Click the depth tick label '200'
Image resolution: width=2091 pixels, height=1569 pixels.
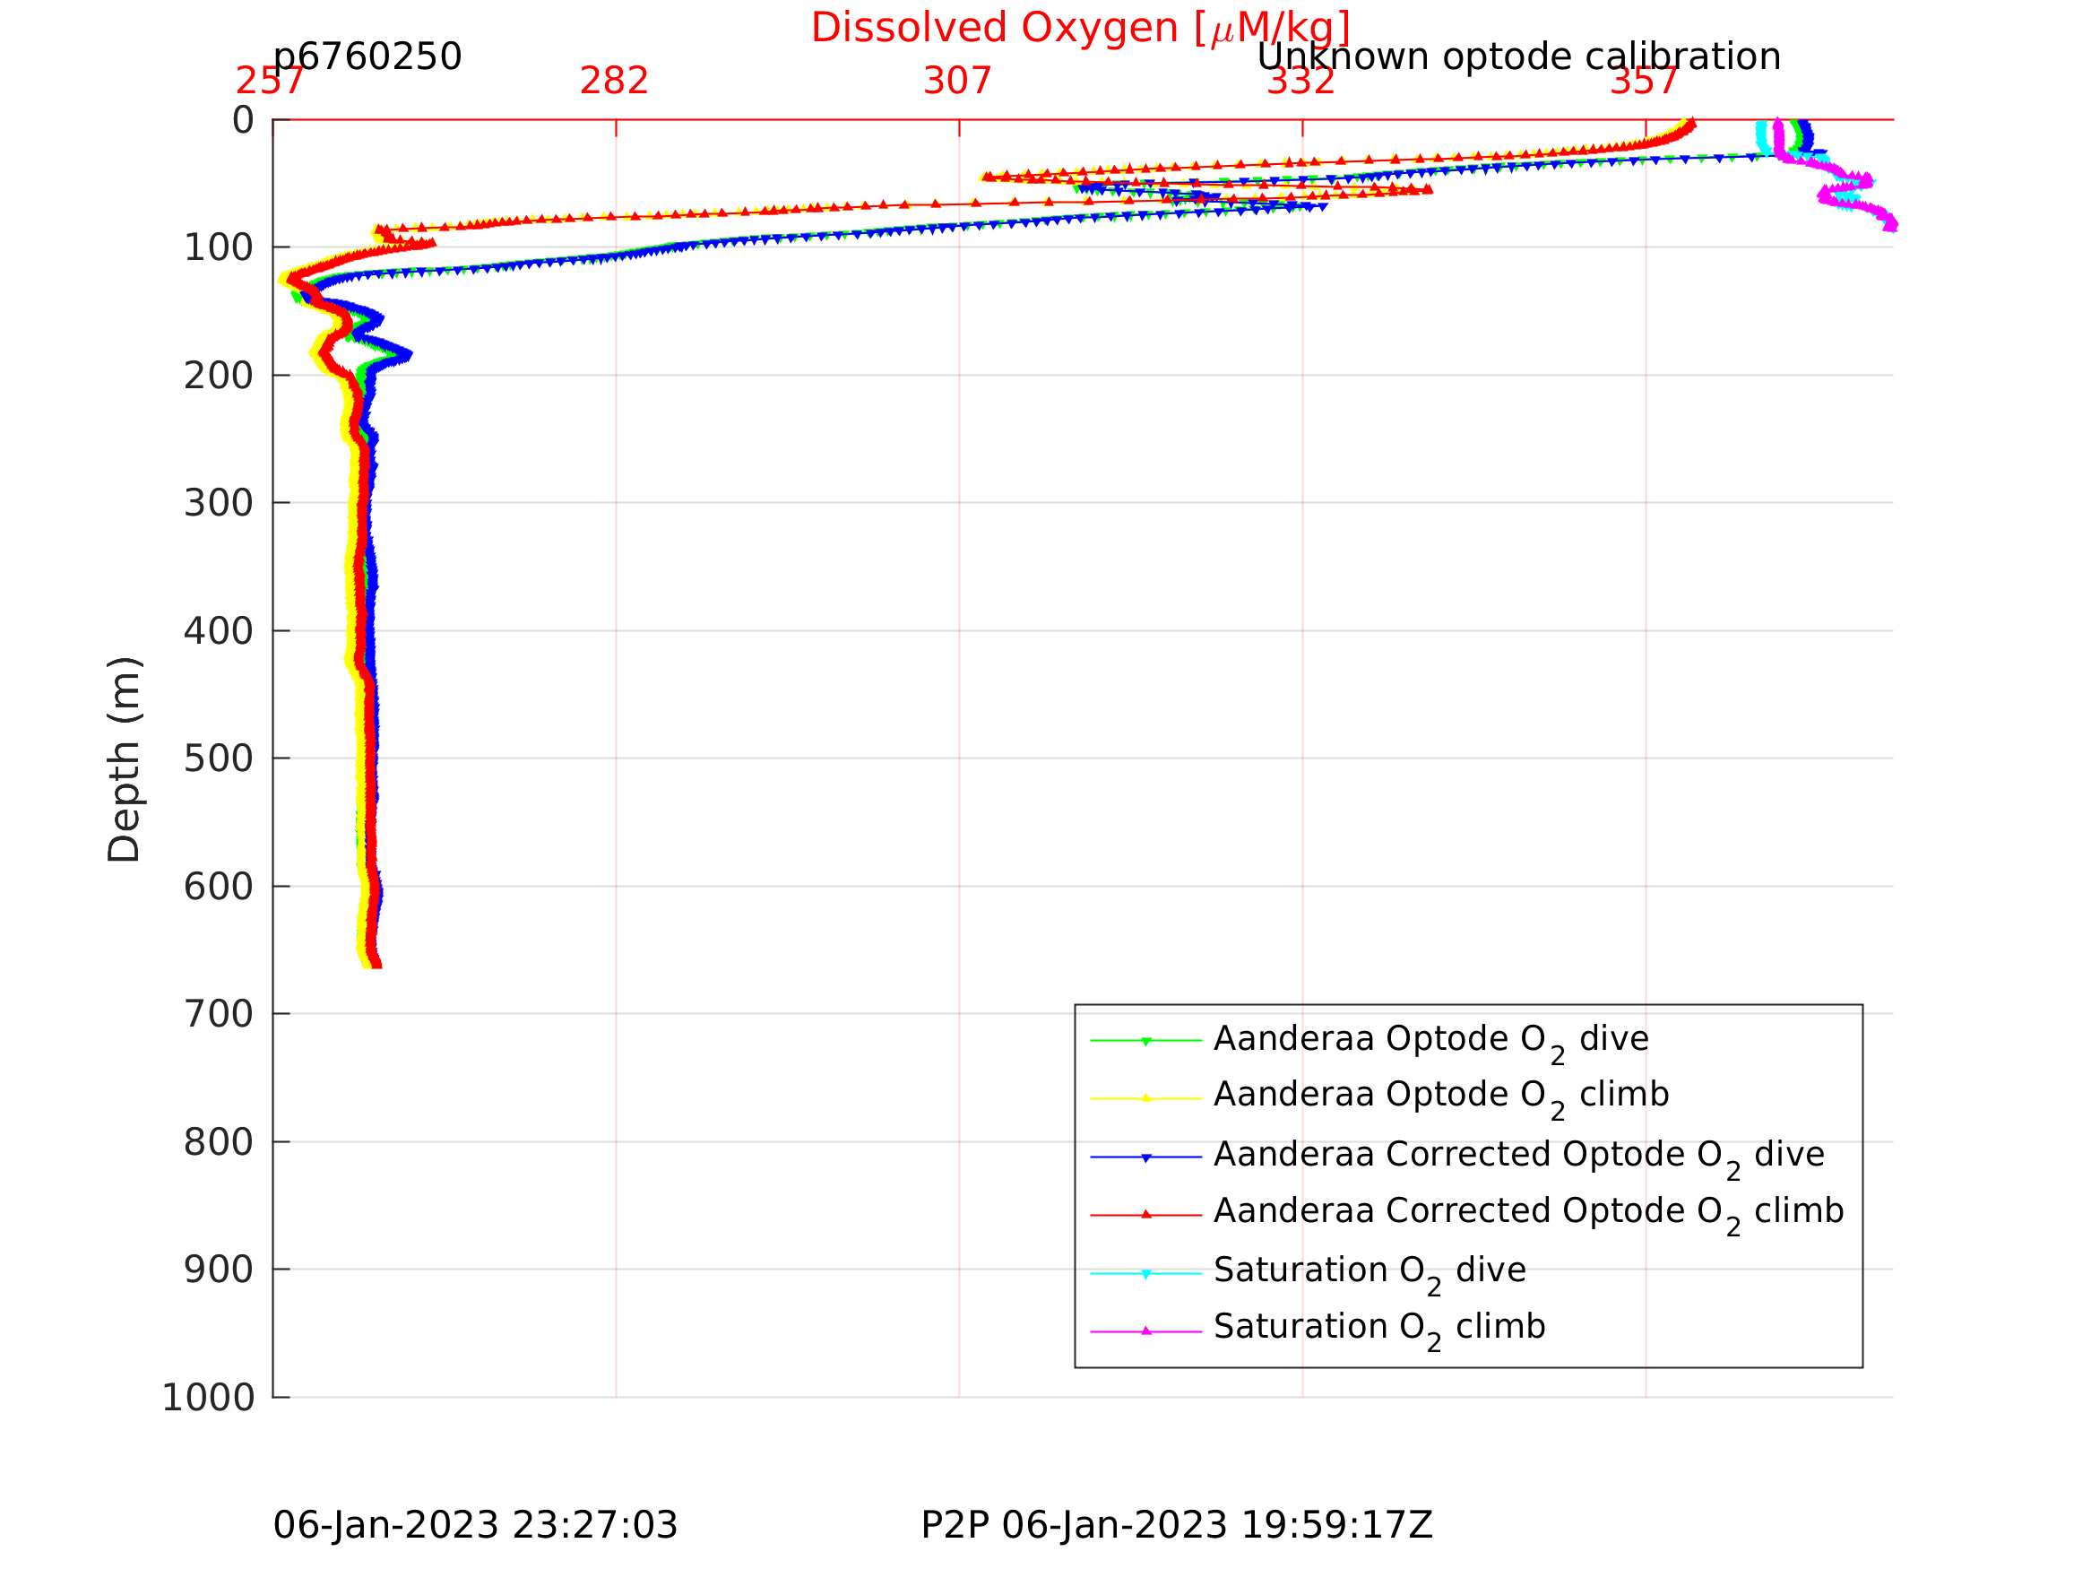point(219,377)
